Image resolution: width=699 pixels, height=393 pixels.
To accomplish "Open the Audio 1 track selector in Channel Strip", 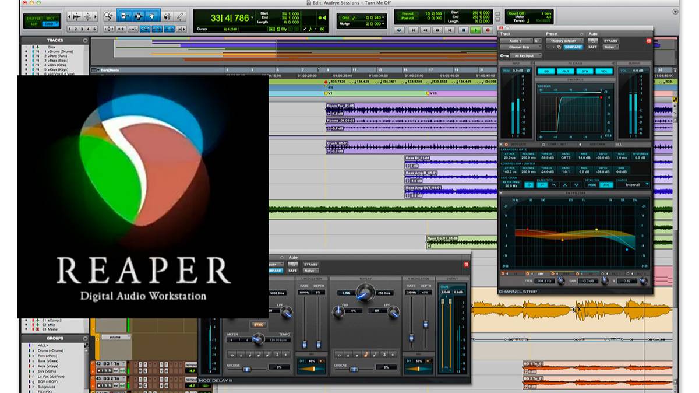I will tap(516, 41).
